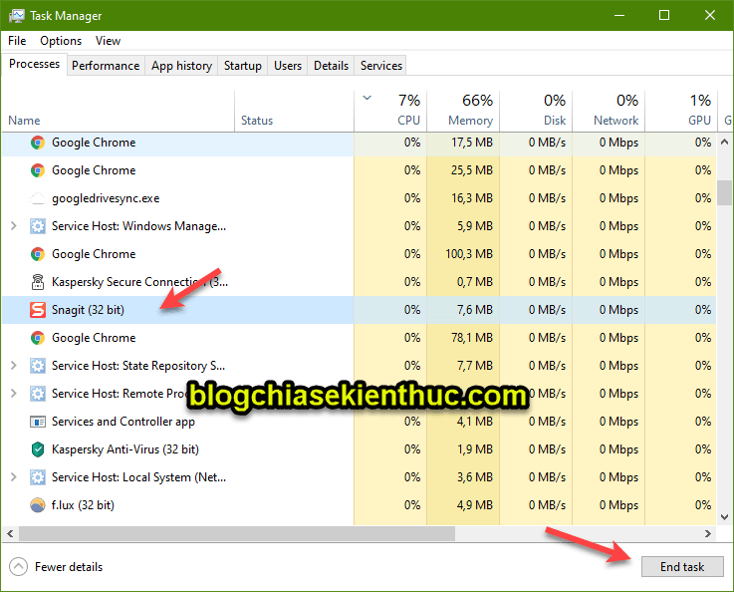Select the Services and Controller app name
This screenshot has width=734, height=592.
click(123, 422)
